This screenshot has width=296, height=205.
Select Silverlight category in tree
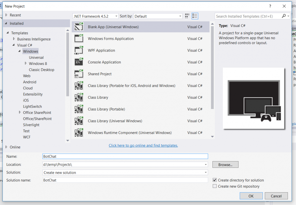[31, 125]
